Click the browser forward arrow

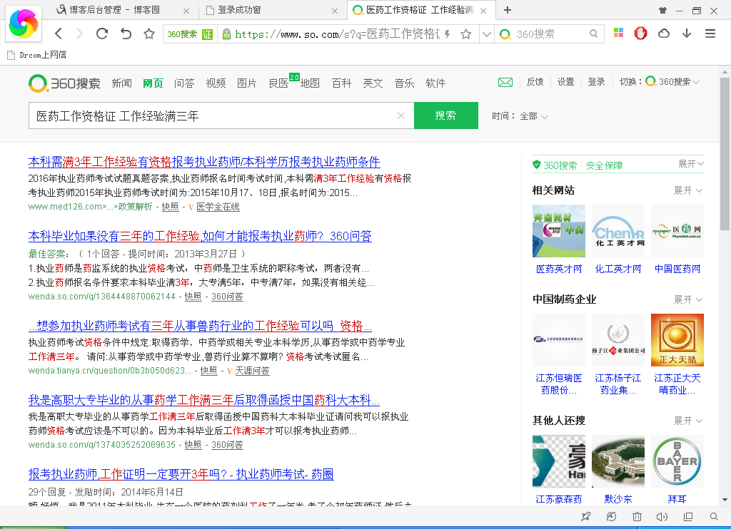pos(79,34)
